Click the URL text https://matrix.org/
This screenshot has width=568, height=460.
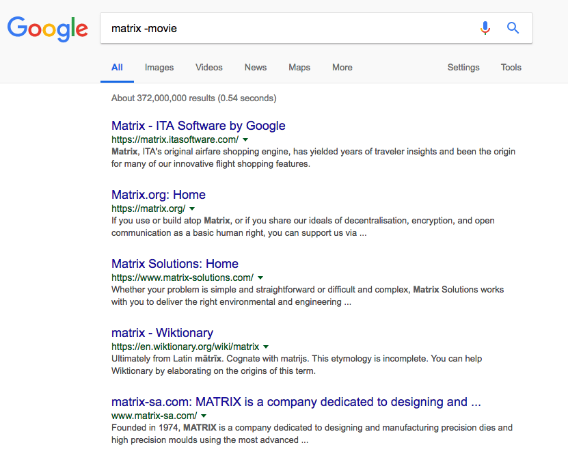click(x=148, y=208)
